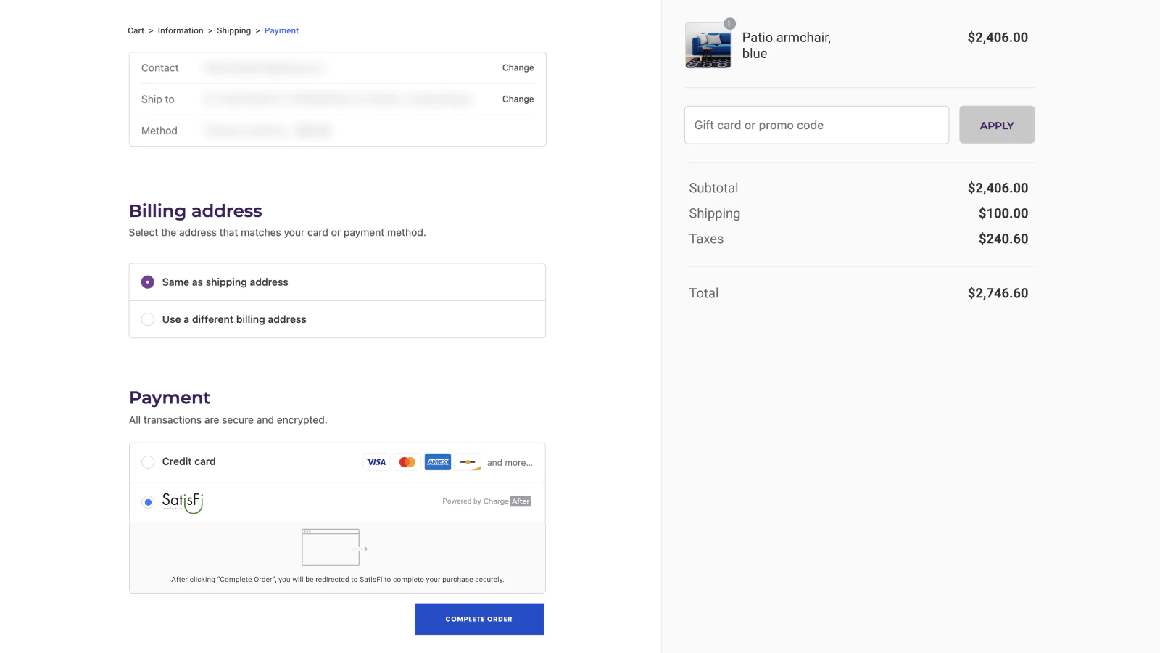Click the Mastercard icon
This screenshot has width=1160, height=653.
point(407,462)
